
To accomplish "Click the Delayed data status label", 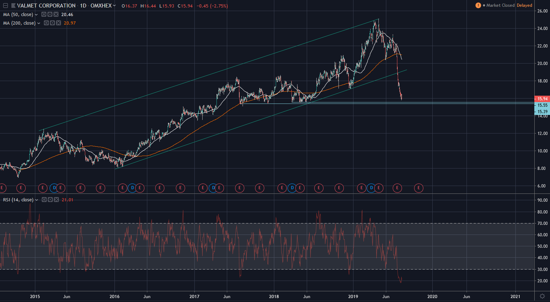I will 524,5.
